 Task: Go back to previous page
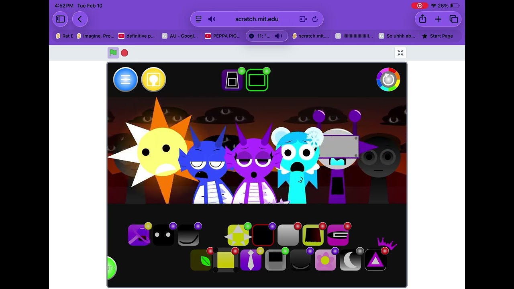click(x=80, y=19)
